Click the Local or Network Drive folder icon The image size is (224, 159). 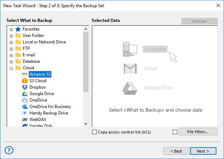pos(18,42)
